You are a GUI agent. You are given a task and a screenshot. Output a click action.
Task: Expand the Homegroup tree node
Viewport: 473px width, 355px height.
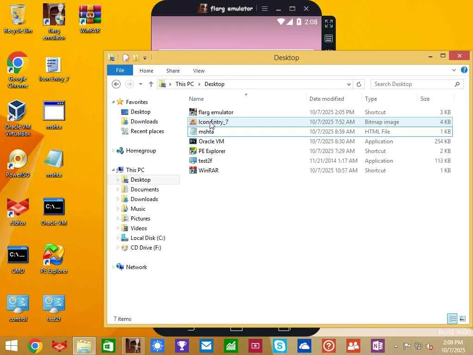114,150
